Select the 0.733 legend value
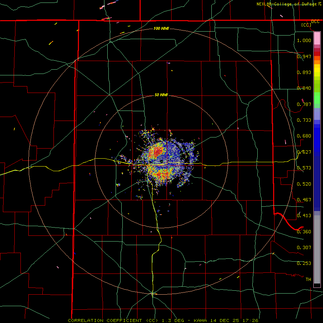The image size is (323, 323). click(x=304, y=120)
